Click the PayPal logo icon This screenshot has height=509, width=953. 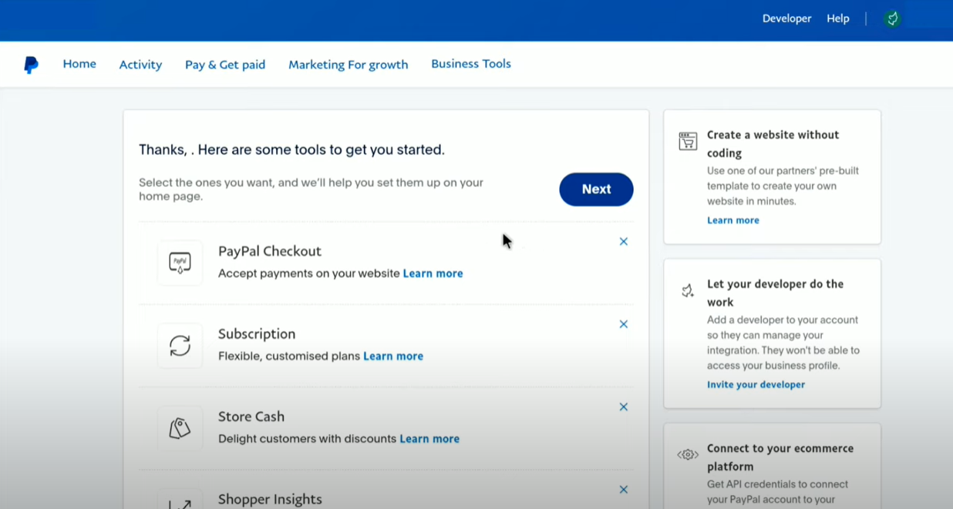coord(31,65)
